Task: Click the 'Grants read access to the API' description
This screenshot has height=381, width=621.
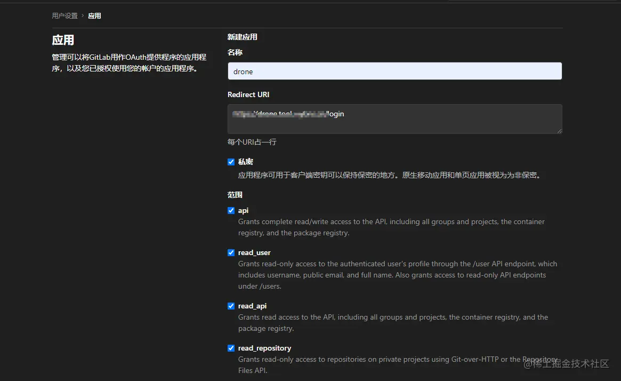Action: (x=393, y=323)
